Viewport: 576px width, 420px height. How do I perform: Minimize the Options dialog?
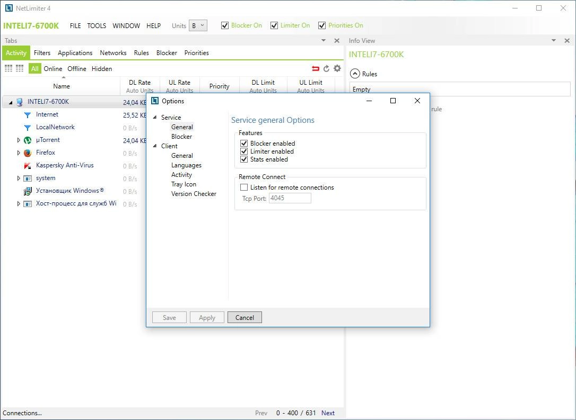click(369, 101)
